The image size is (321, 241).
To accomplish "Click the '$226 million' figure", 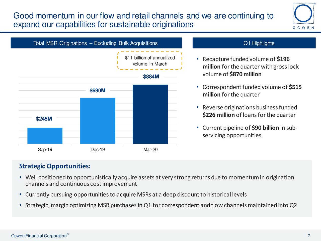I will 218,115.
